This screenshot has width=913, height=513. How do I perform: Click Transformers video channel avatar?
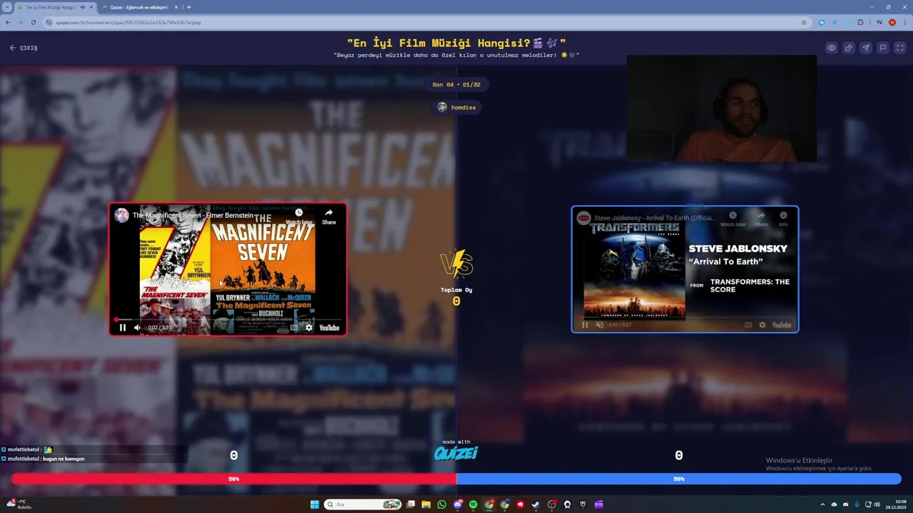click(583, 218)
